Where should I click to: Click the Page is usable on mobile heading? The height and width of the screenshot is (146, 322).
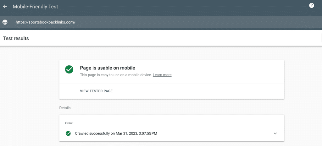108,68
